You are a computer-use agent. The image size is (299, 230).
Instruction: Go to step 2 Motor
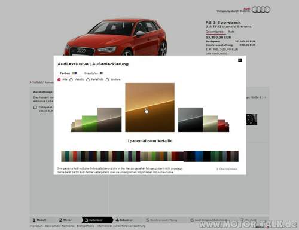[x=65, y=220]
